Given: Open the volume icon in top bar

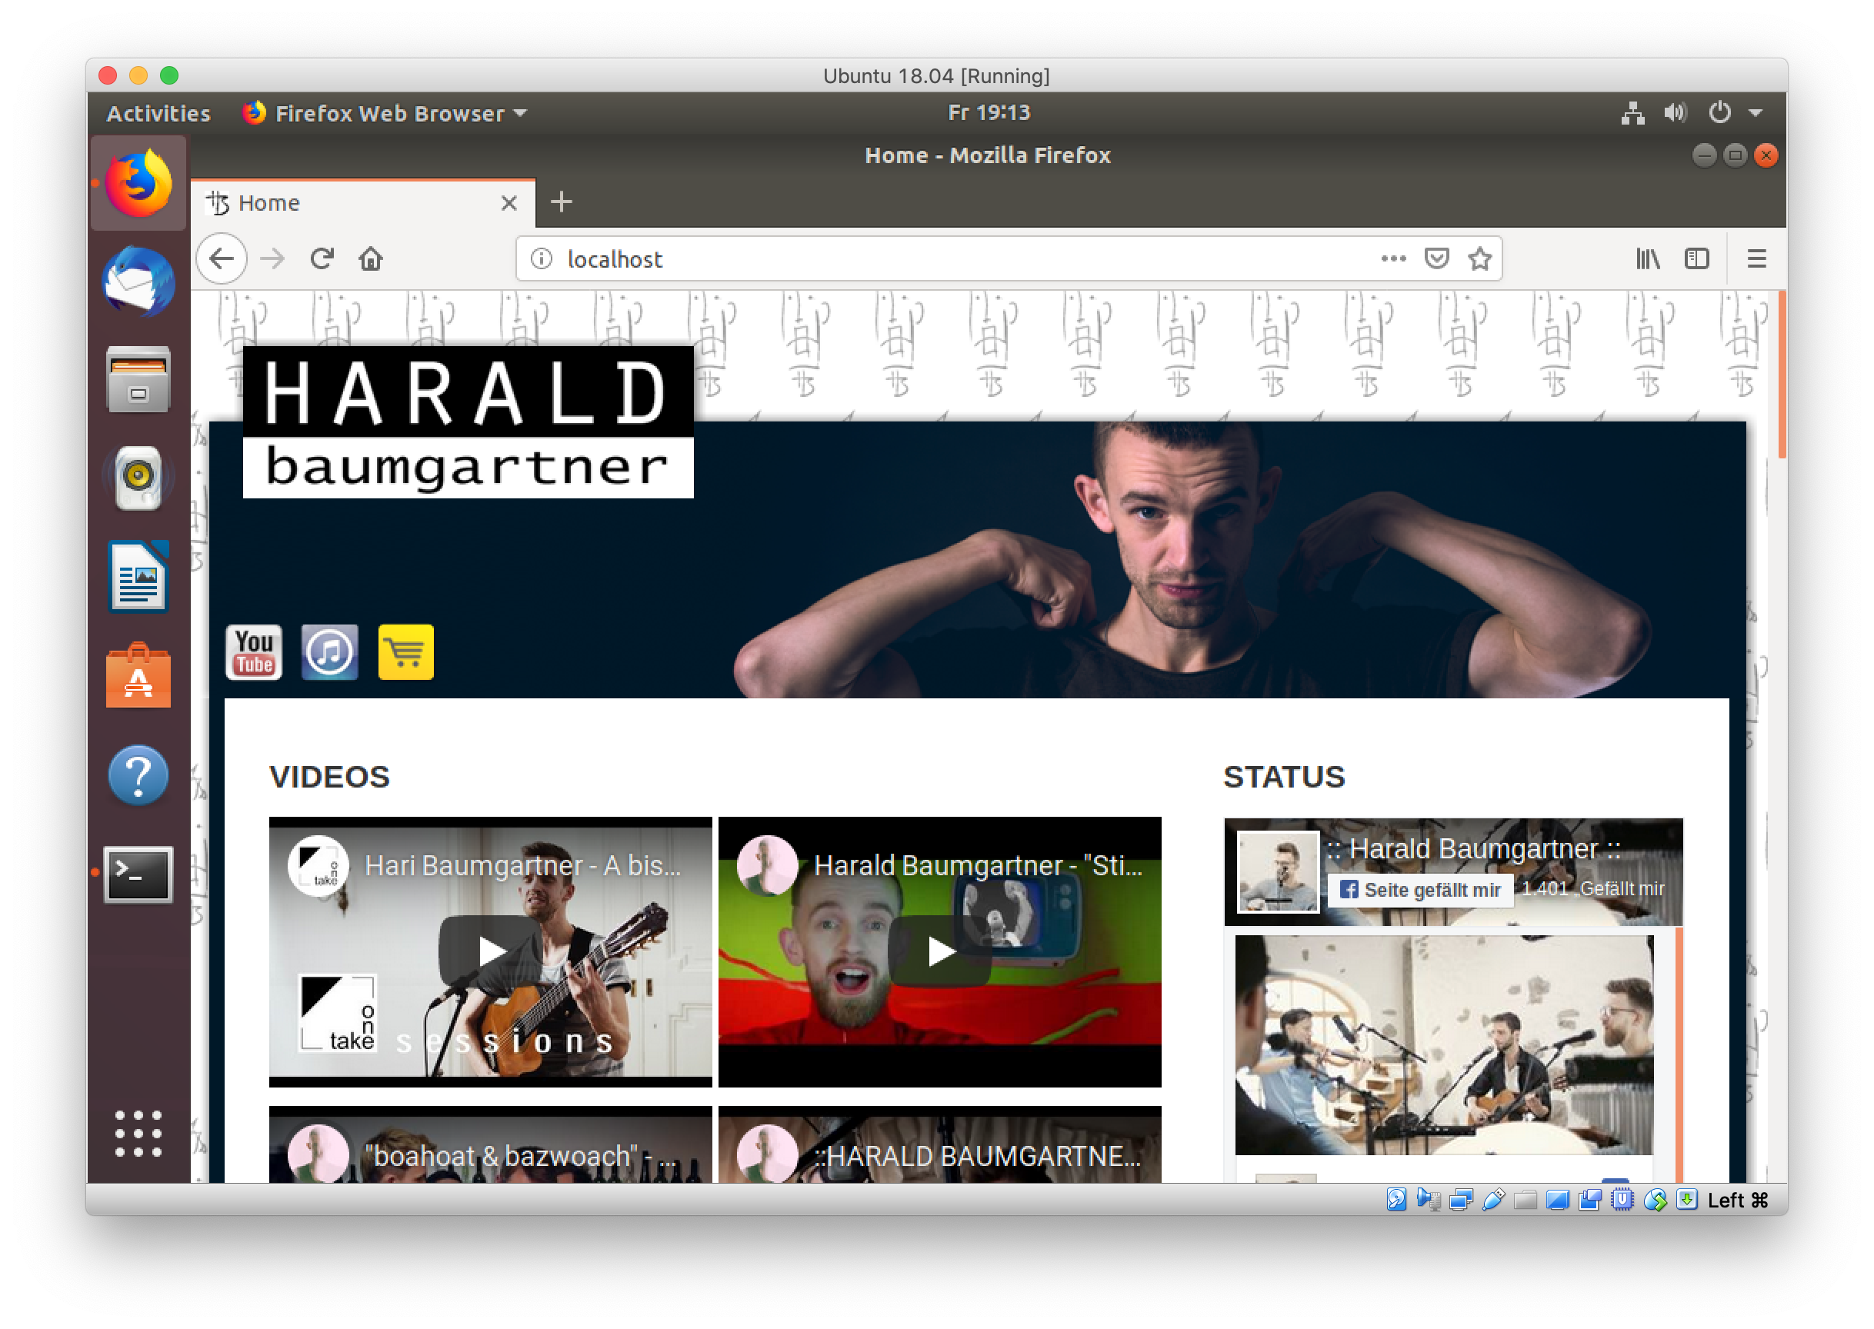Looking at the screenshot, I should [1676, 113].
